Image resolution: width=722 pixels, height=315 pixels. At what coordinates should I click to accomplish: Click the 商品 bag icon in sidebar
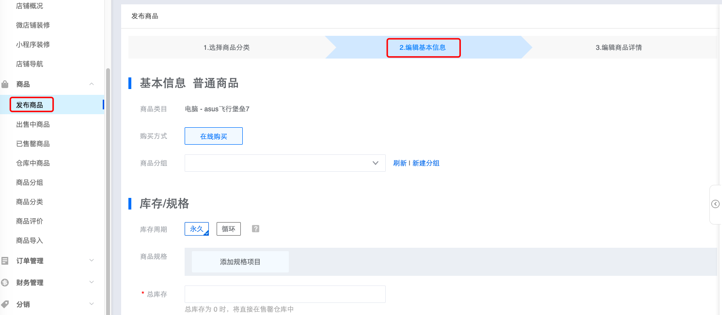pos(5,84)
